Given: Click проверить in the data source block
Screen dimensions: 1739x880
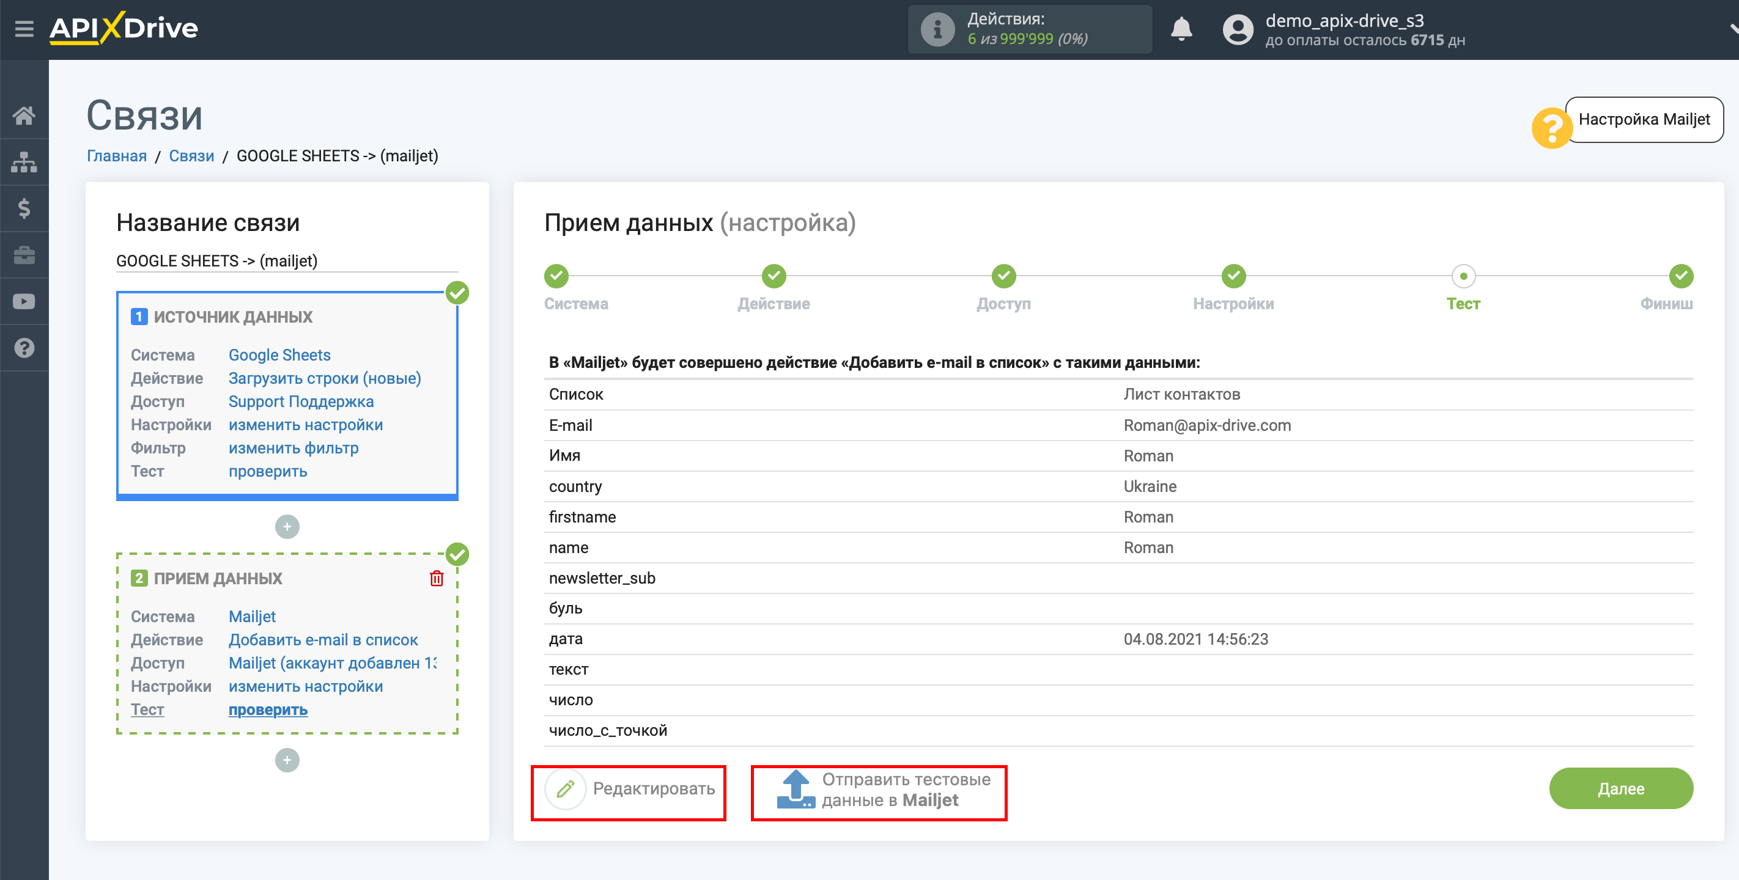Looking at the screenshot, I should coord(268,471).
